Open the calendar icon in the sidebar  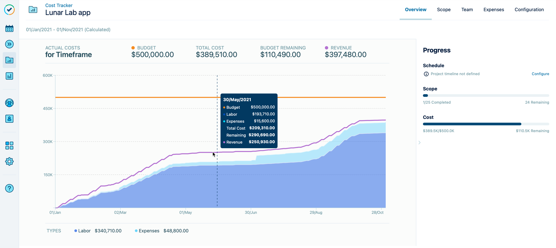pyautogui.click(x=9, y=28)
